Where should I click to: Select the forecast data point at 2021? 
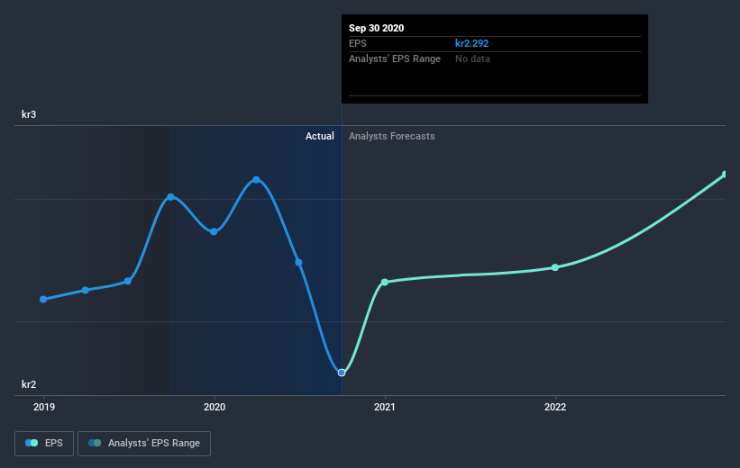(385, 282)
